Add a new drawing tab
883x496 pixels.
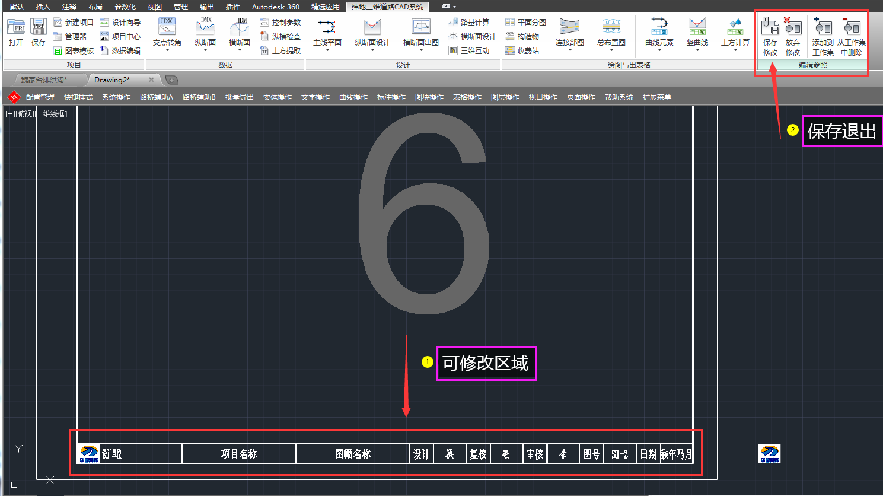pos(171,80)
